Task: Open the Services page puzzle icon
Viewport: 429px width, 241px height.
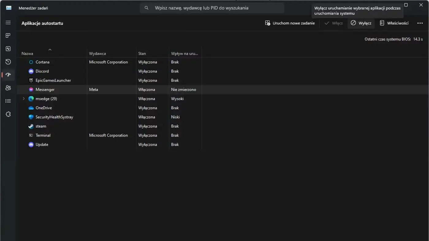Action: (8, 114)
